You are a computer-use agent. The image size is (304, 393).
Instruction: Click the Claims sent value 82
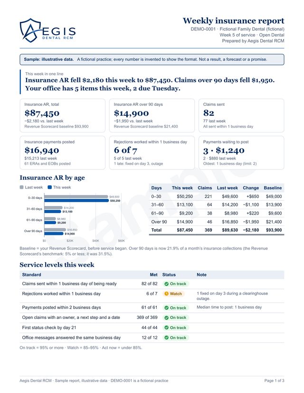pos(209,113)
